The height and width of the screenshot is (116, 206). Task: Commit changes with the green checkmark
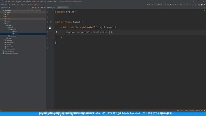(x=187, y=5)
